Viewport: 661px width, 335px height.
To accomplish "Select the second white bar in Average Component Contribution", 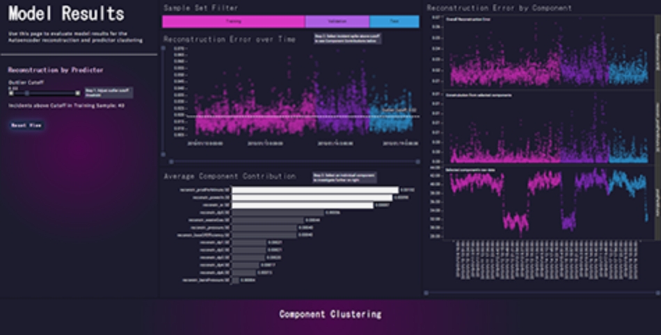I will 312,198.
